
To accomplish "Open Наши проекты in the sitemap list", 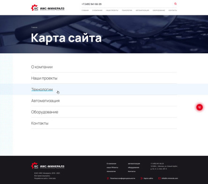I will coord(44,78).
